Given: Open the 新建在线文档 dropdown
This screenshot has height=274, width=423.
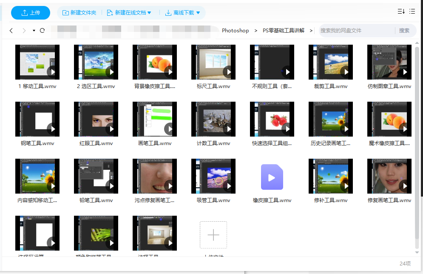Looking at the screenshot, I should 129,13.
